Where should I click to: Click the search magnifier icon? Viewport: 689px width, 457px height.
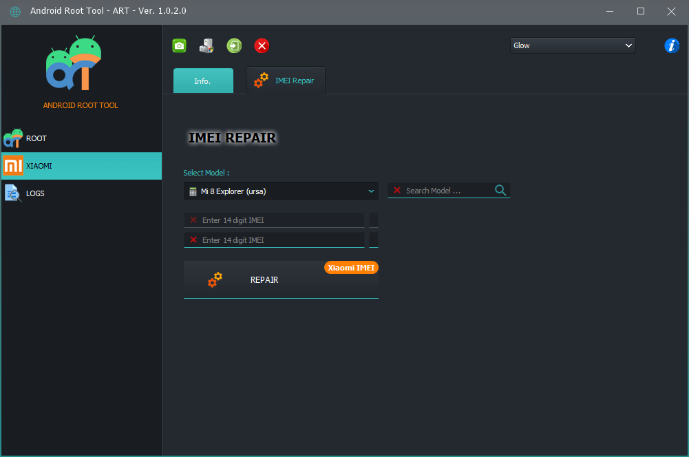(x=500, y=190)
